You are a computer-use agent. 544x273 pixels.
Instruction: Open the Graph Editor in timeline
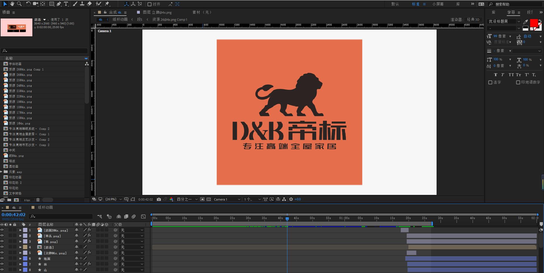144,217
